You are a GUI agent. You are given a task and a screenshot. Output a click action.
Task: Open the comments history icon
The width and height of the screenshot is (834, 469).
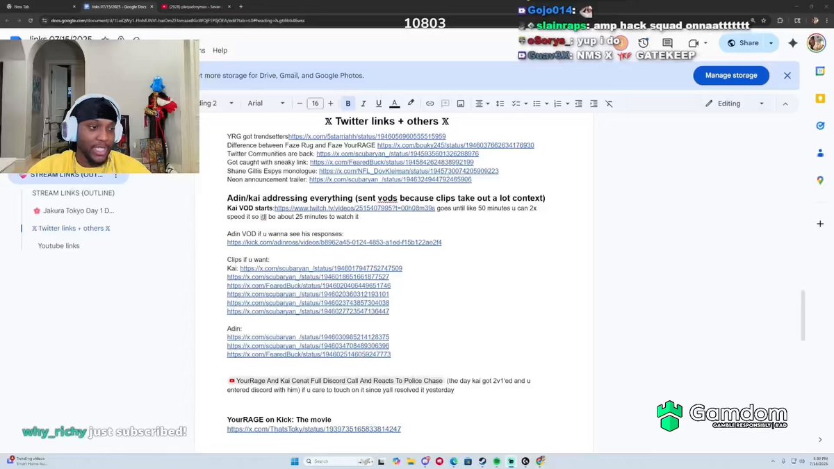667,43
